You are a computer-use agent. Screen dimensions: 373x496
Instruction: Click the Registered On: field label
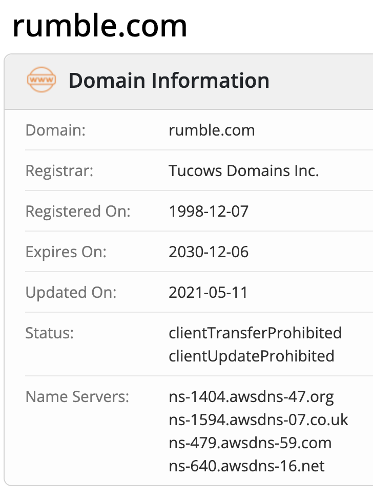(x=78, y=211)
